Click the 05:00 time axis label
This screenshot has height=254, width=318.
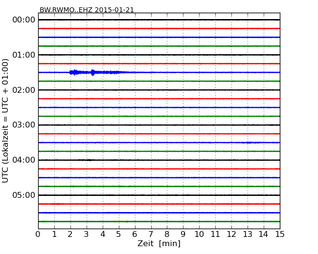[x=24, y=195]
